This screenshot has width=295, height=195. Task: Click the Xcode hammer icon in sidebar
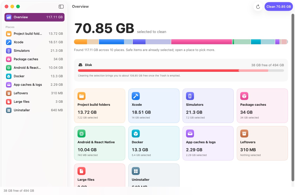coord(9,42)
